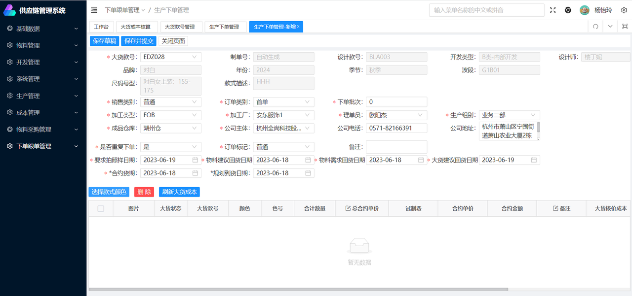
Task: Click the fullscreen toggle icon in header
Action: [553, 10]
